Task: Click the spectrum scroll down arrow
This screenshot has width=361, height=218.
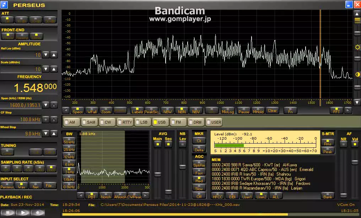Action: coord(357,102)
